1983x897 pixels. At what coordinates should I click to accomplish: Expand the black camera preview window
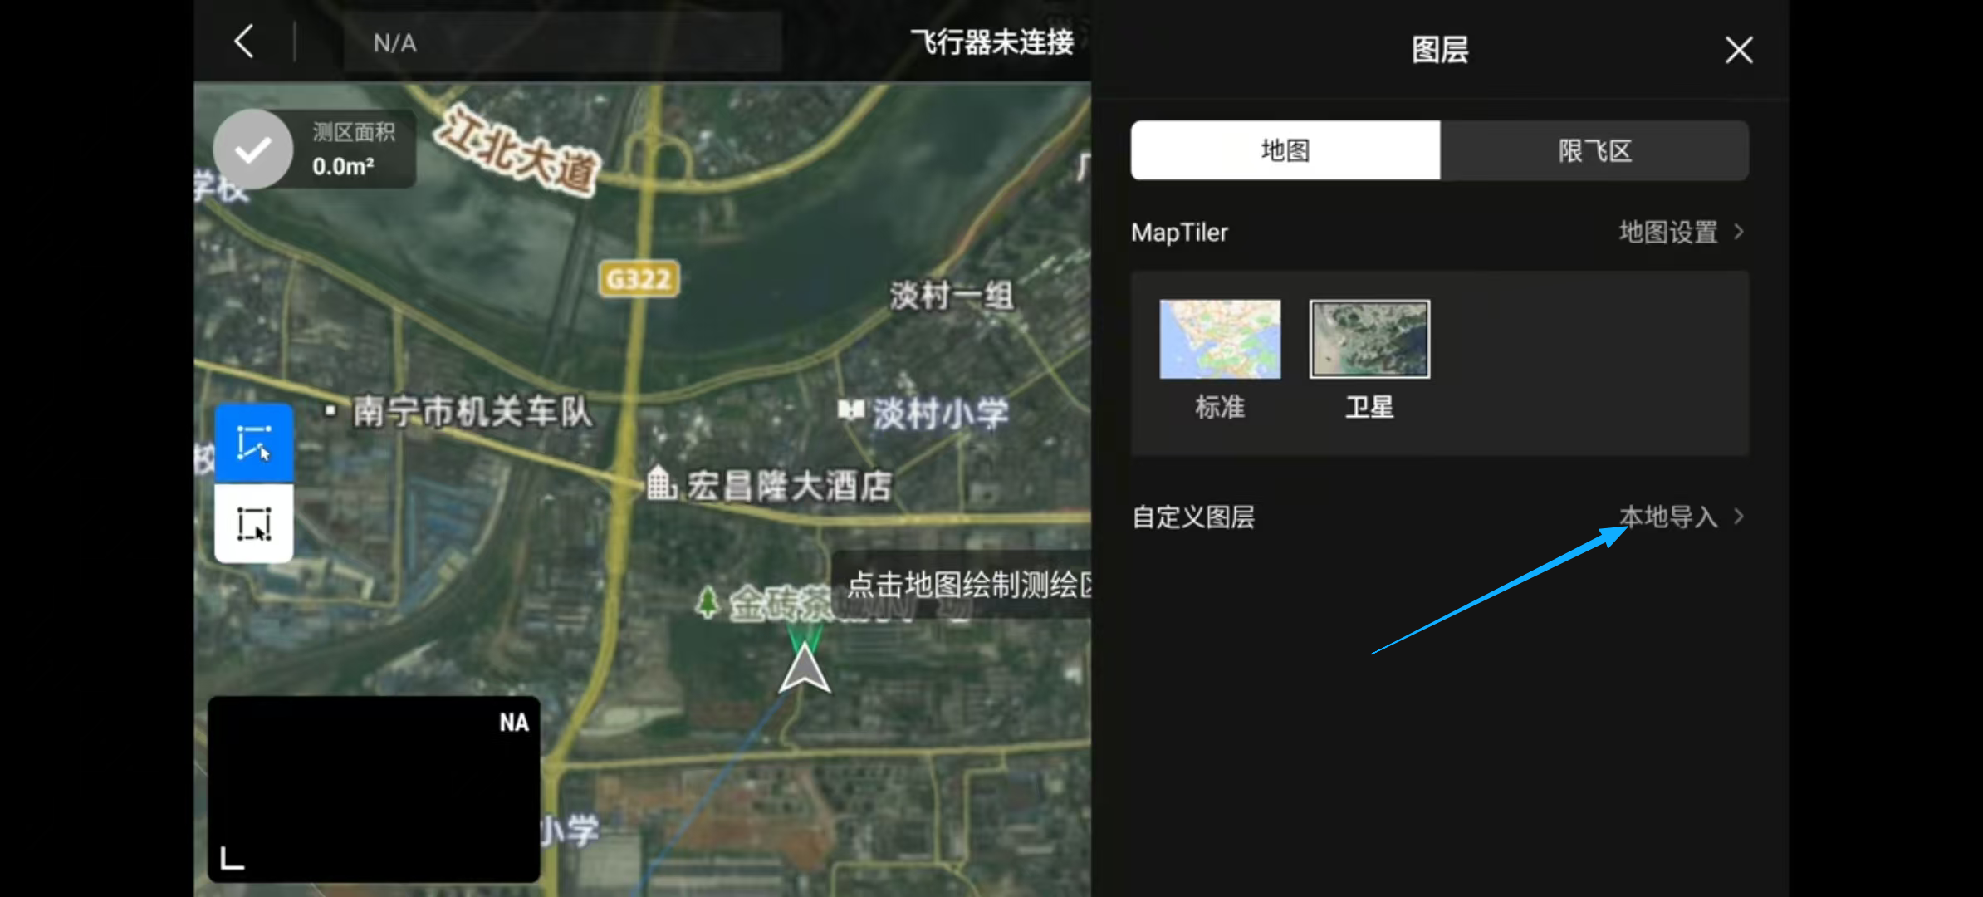tap(374, 789)
